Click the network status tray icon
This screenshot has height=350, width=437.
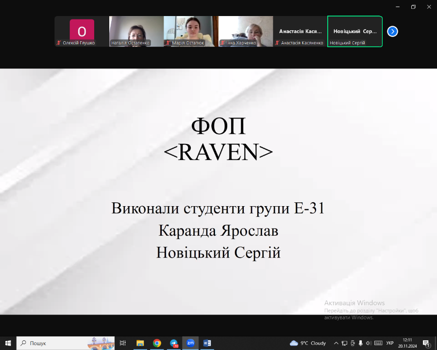tap(344, 343)
